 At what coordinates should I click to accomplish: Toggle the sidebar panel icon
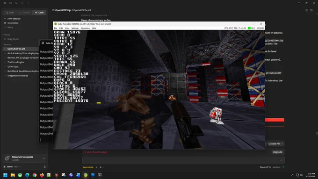click(11, 3)
